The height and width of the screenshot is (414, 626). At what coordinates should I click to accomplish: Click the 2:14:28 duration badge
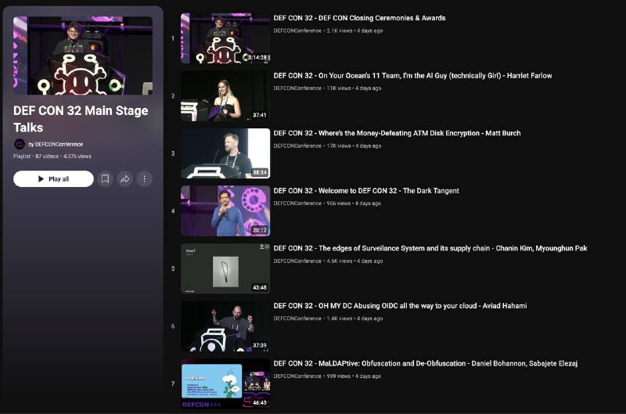(x=257, y=57)
